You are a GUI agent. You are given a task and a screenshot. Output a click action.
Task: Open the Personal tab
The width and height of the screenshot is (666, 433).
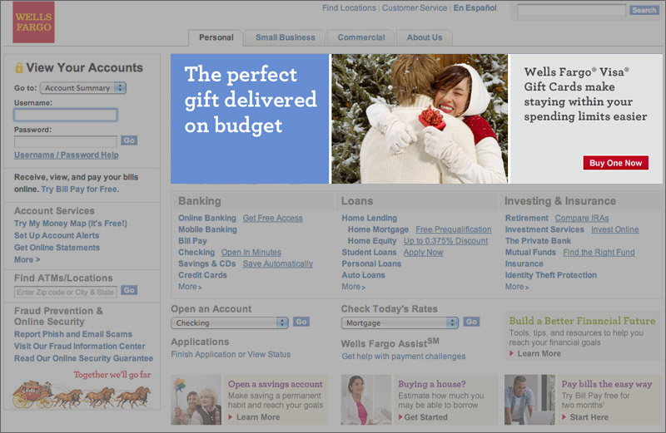click(216, 37)
